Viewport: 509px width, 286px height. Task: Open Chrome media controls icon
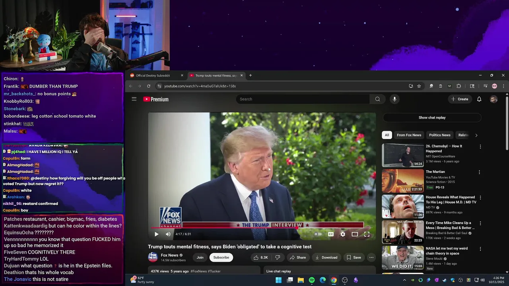pos(485,86)
